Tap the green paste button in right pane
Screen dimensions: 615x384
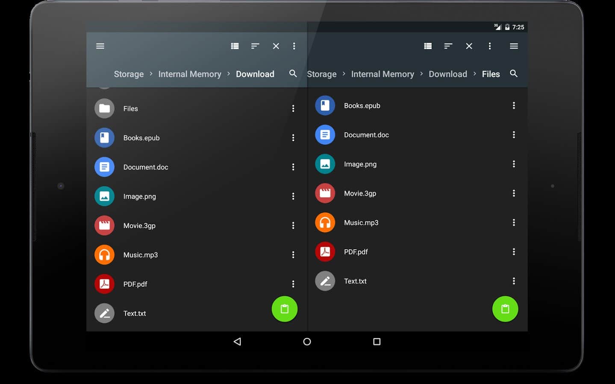click(505, 309)
